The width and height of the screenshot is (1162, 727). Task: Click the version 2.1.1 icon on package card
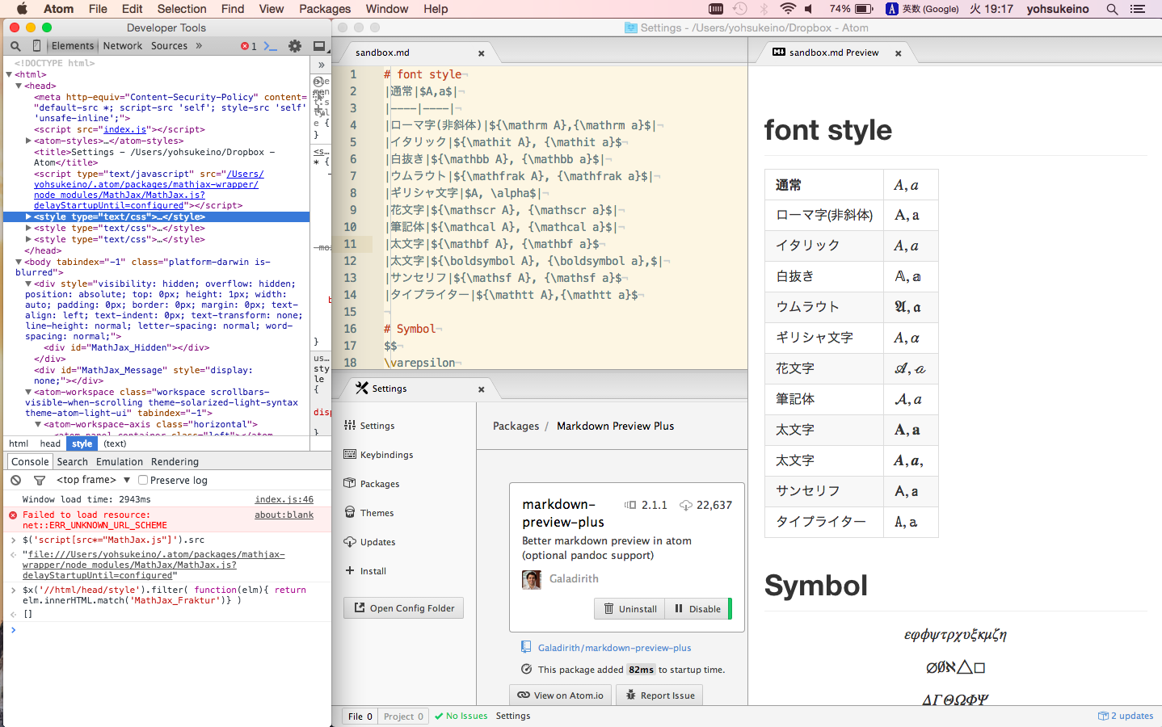tap(630, 505)
